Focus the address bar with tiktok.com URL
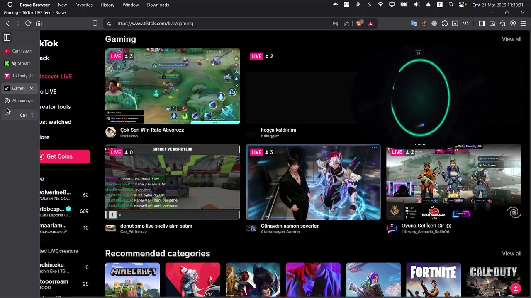The width and height of the screenshot is (531, 298). coord(220,24)
